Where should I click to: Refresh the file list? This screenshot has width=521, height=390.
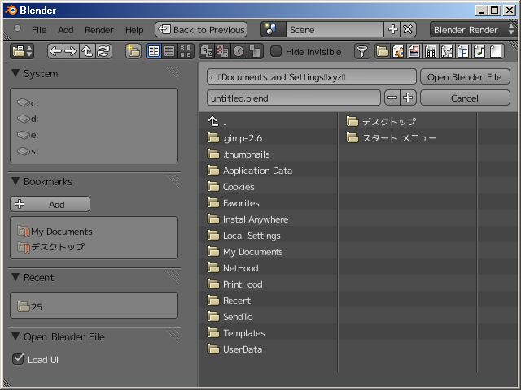coord(103,51)
